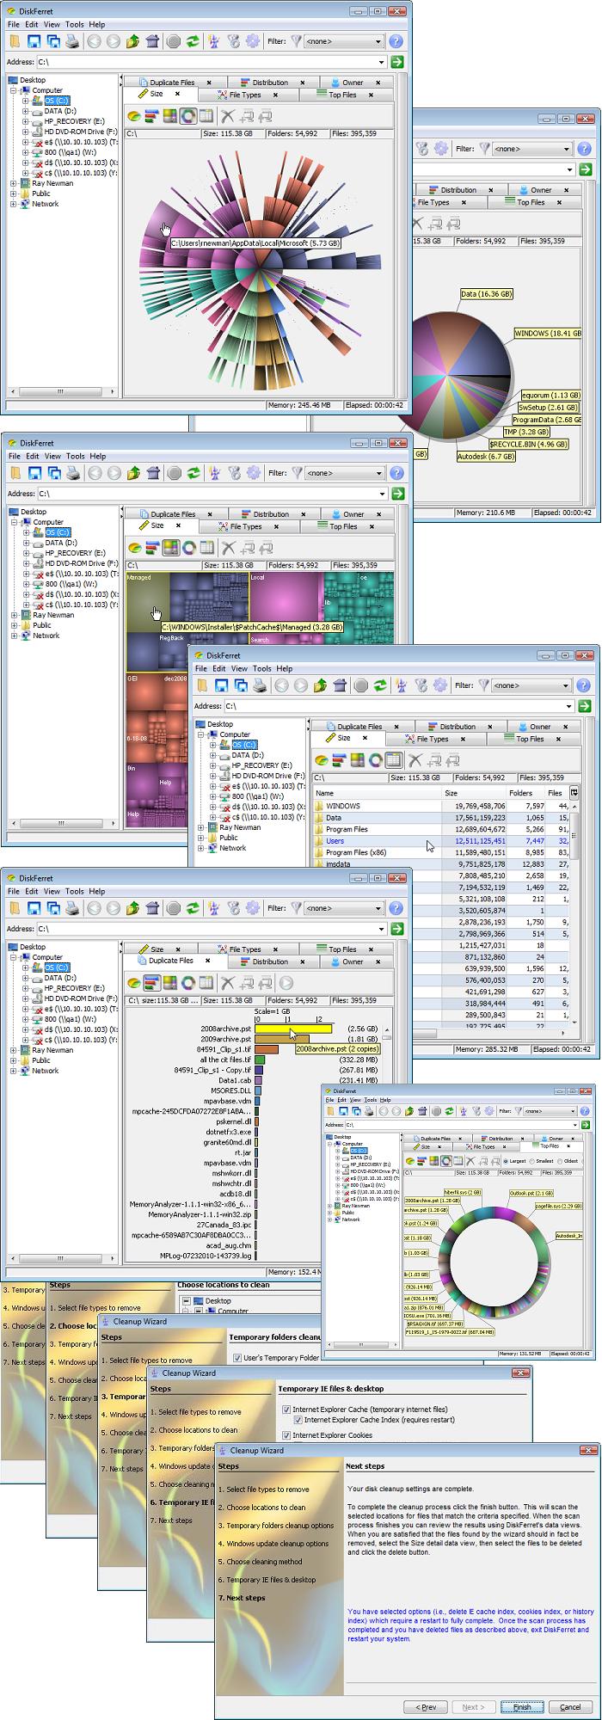Screen dimensions: 602x1720
Task: Select the treemap view icon in the treemap window
Action: tap(170, 548)
